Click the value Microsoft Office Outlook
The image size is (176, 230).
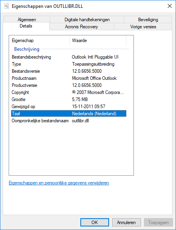click(x=94, y=78)
